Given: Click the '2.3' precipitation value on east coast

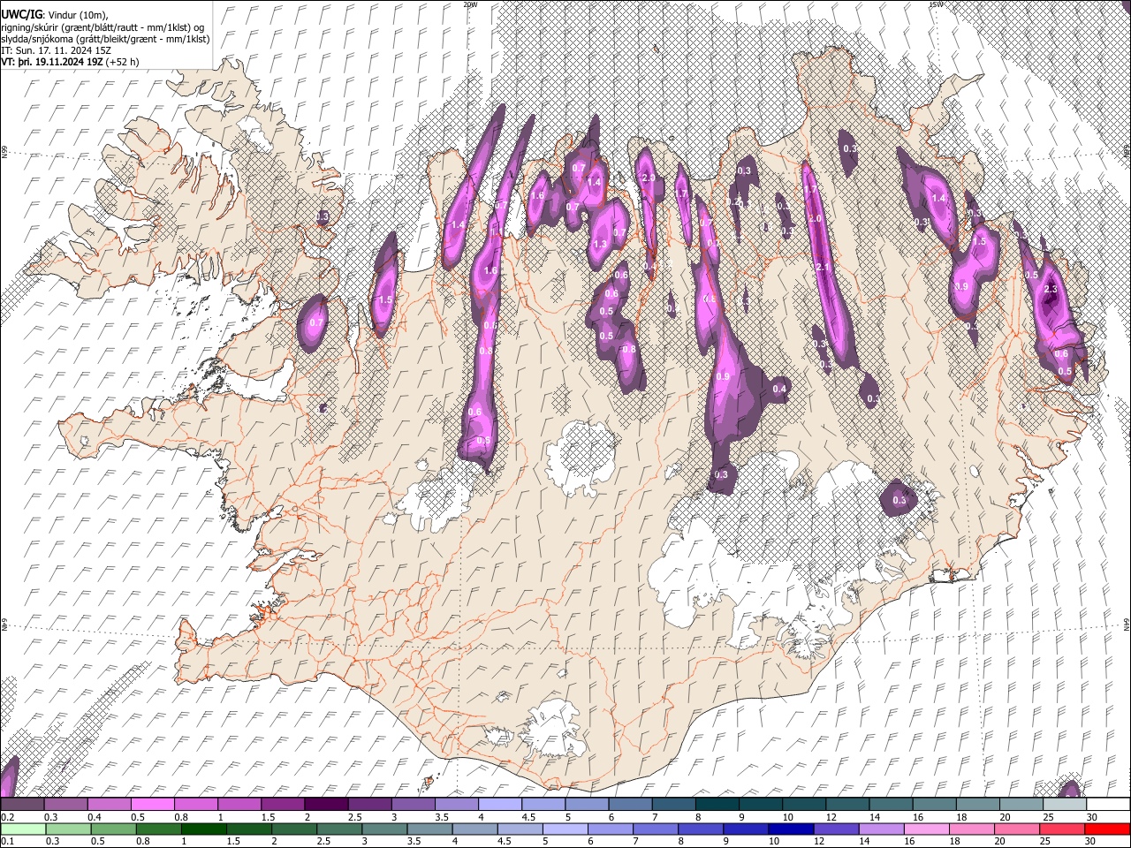Looking at the screenshot, I should tap(1051, 290).
